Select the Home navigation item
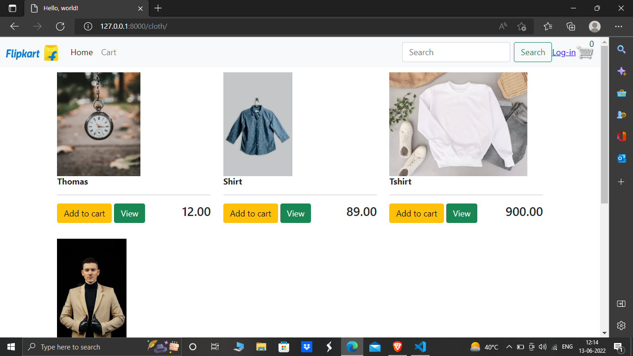Screen dimensions: 633x356 pyautogui.click(x=82, y=52)
